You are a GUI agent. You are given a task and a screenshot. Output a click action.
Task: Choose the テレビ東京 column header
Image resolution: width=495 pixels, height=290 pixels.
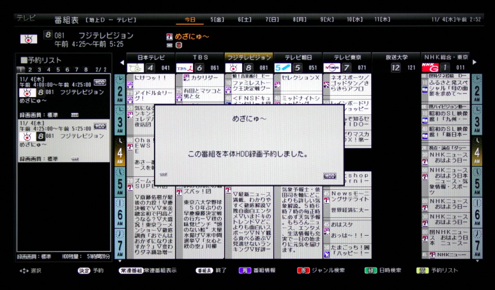pyautogui.click(x=347, y=57)
